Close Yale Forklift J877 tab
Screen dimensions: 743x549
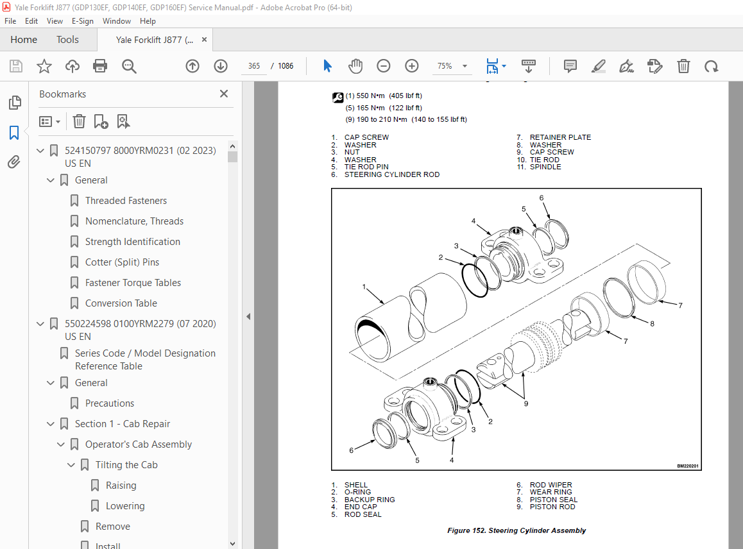coord(204,39)
